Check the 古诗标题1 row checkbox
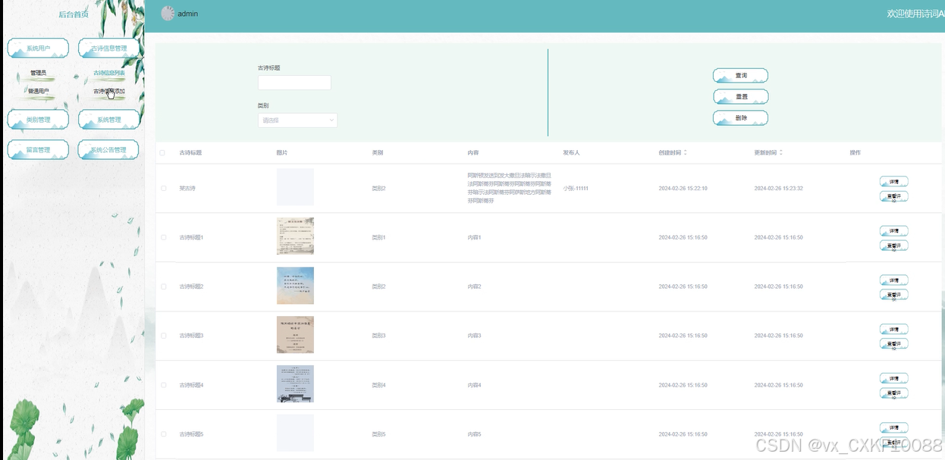Viewport: 945px width, 460px height. click(x=163, y=237)
